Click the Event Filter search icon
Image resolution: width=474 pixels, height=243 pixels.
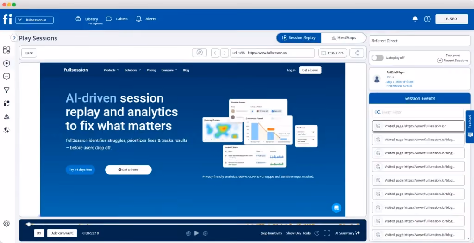tap(378, 112)
